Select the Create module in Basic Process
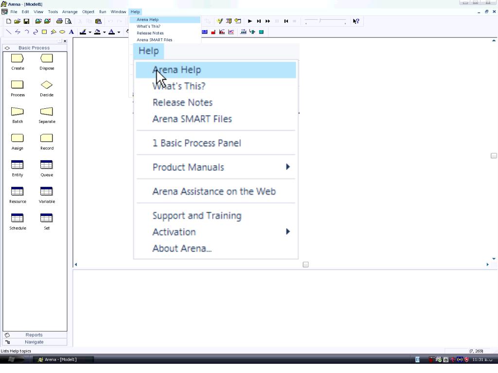 click(x=18, y=62)
